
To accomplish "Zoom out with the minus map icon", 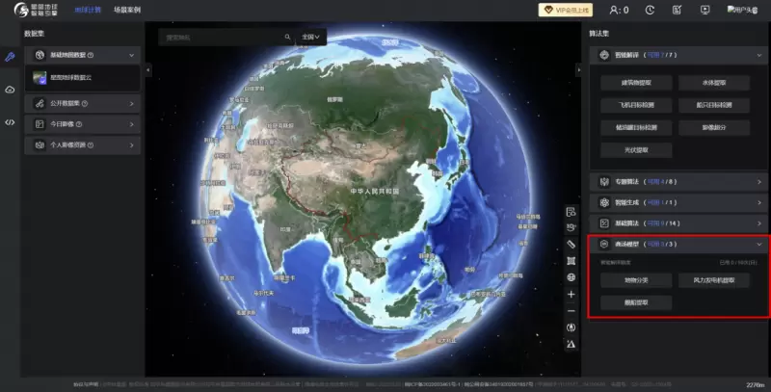I will click(571, 310).
